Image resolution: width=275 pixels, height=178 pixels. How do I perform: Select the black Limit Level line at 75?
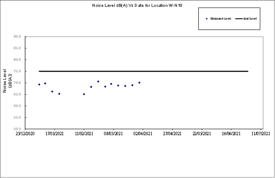click(x=171, y=71)
